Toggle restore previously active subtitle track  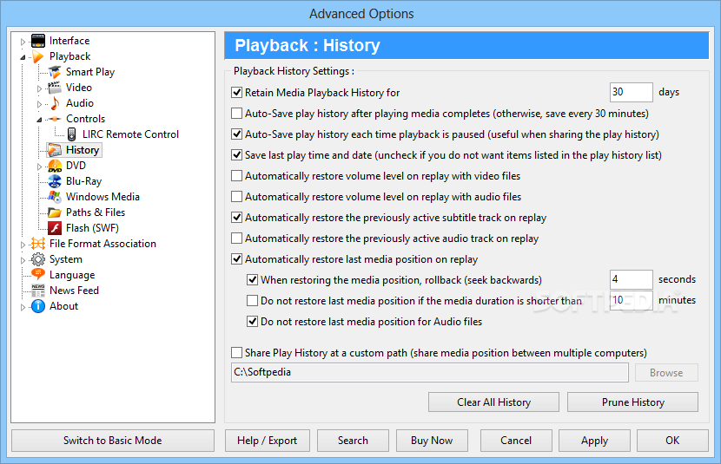pyautogui.click(x=236, y=218)
